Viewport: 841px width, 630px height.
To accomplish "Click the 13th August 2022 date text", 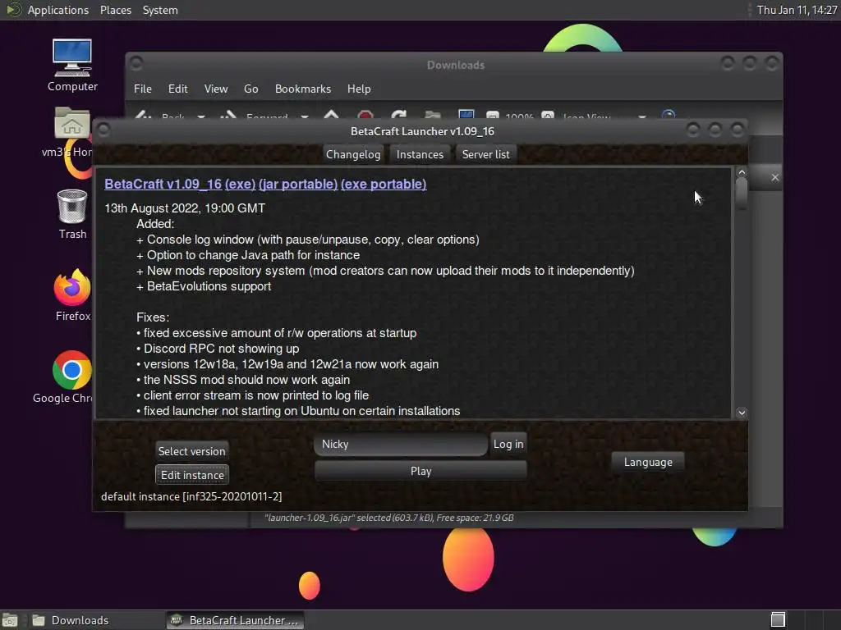I will click(x=185, y=208).
